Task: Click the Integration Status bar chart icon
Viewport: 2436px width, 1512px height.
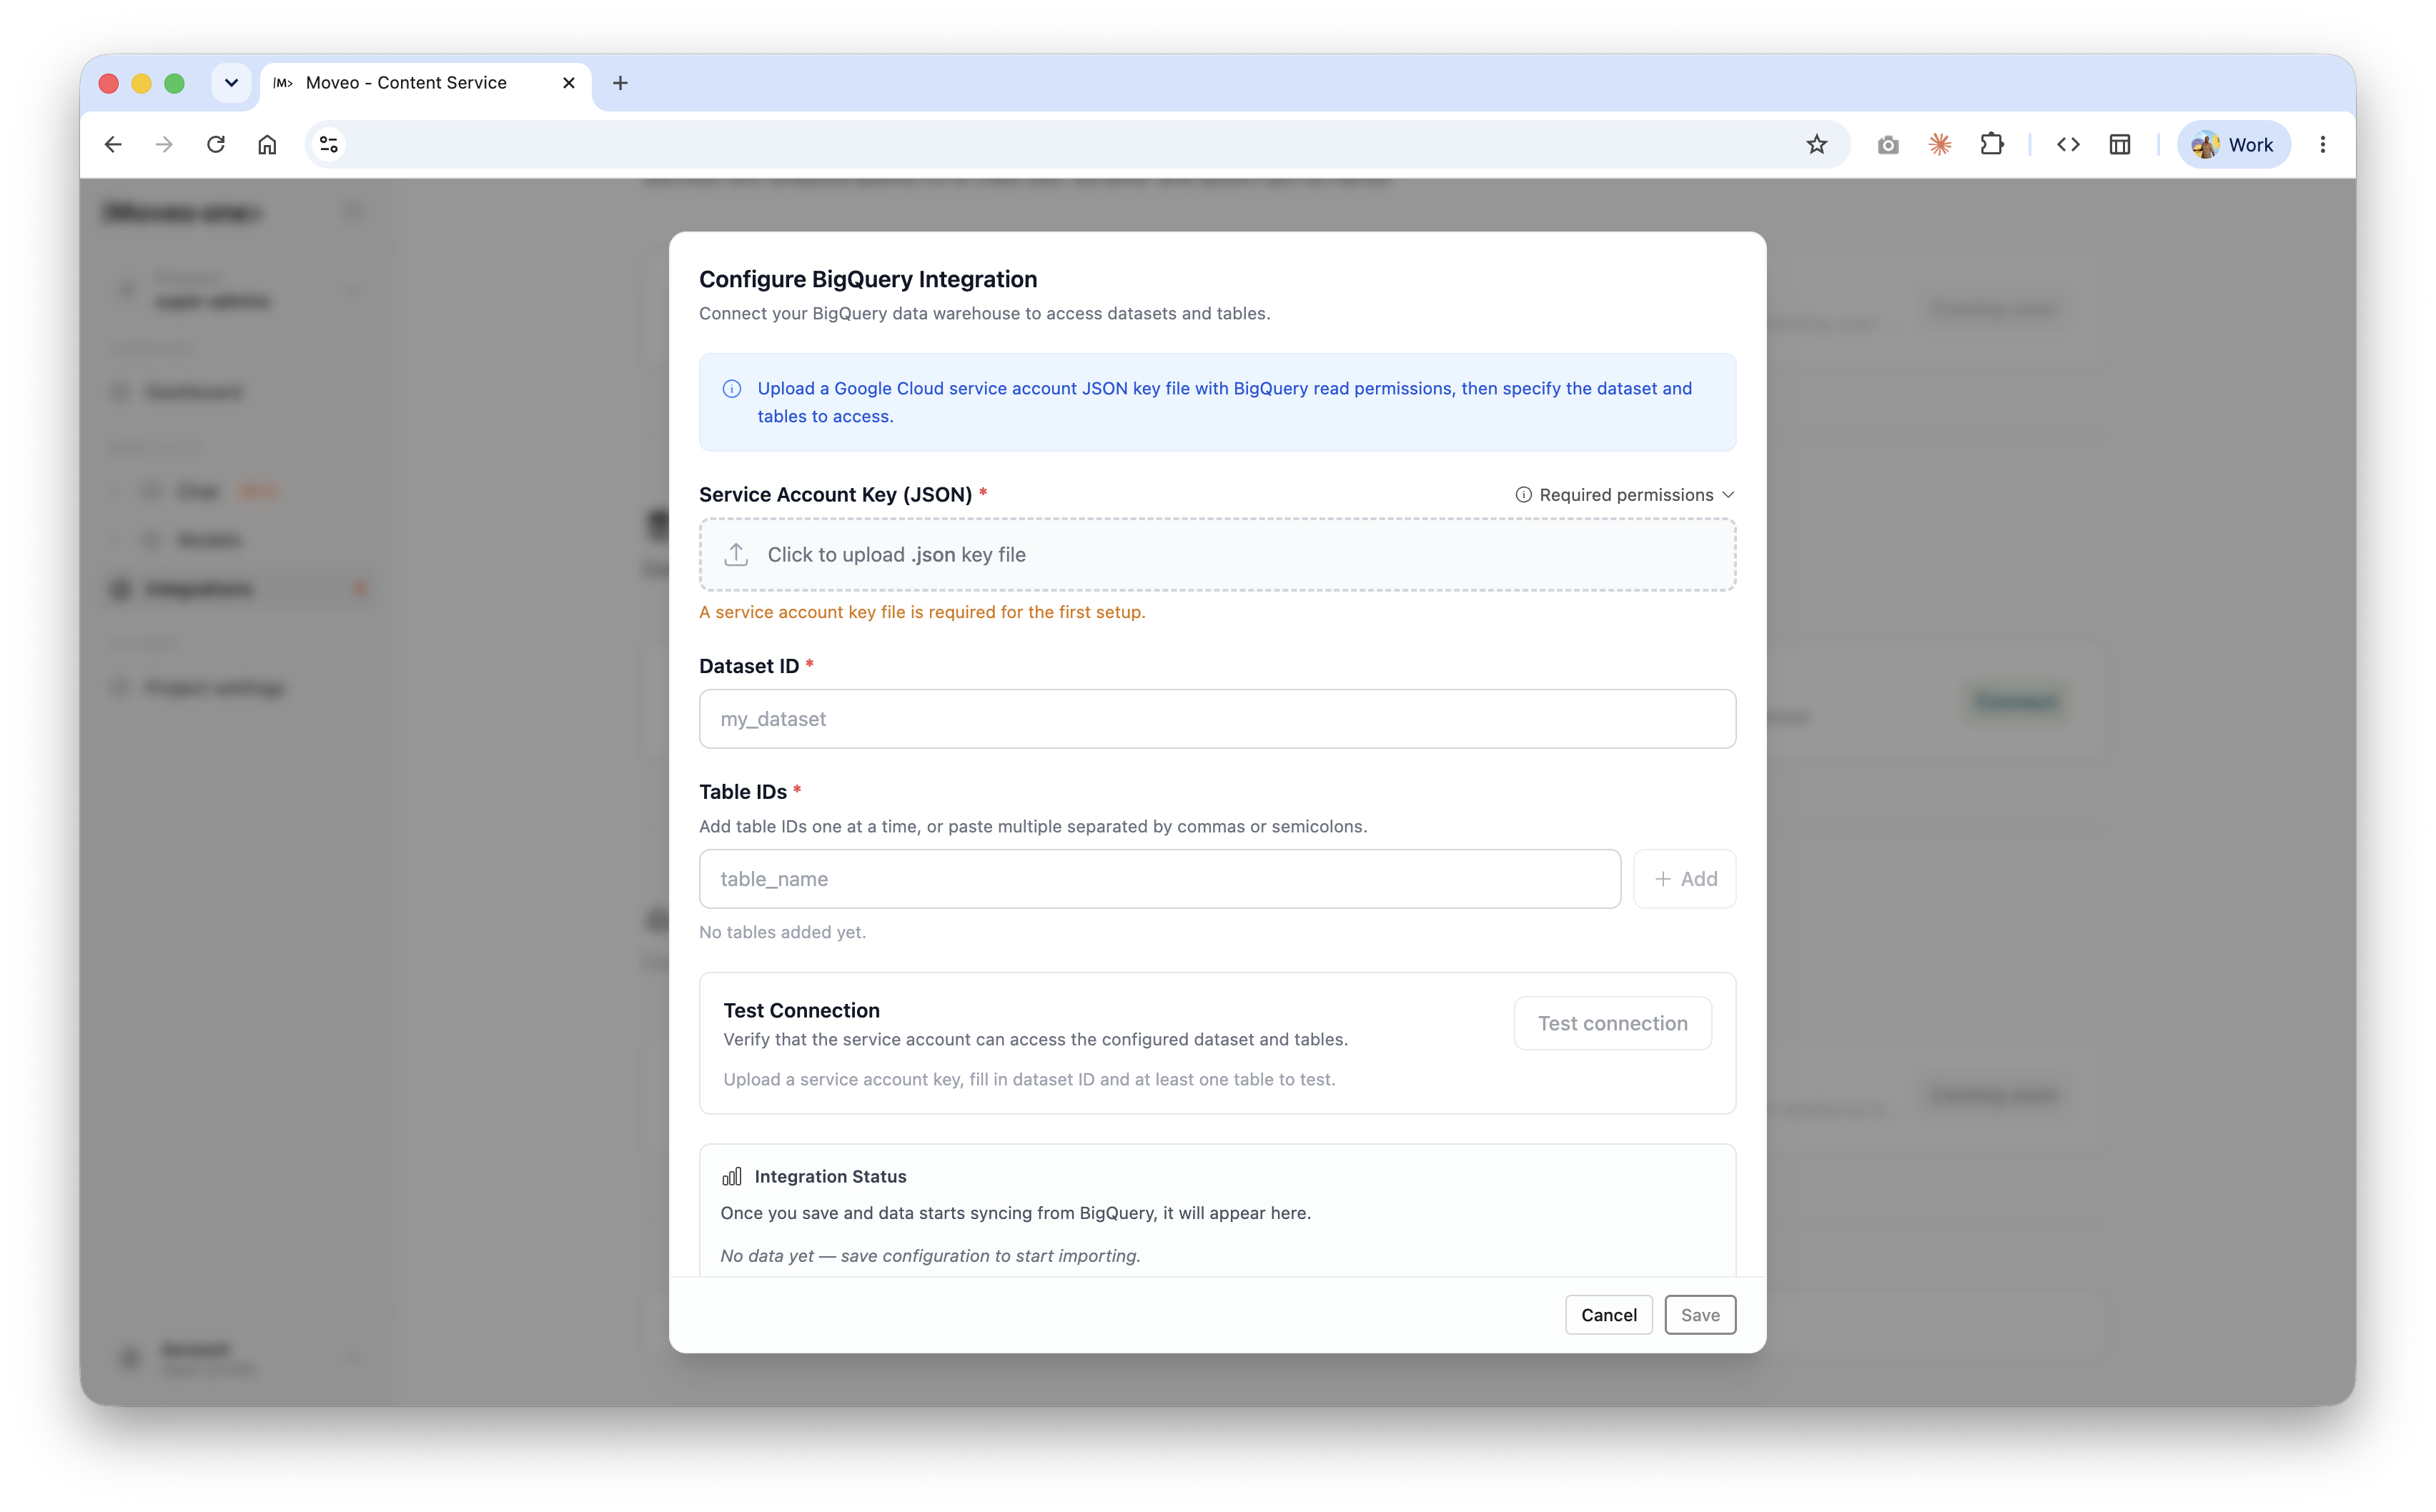Action: click(x=732, y=1176)
